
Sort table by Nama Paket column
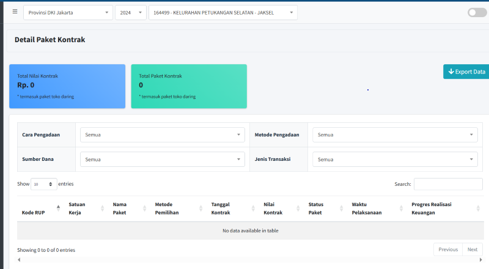[x=129, y=208]
